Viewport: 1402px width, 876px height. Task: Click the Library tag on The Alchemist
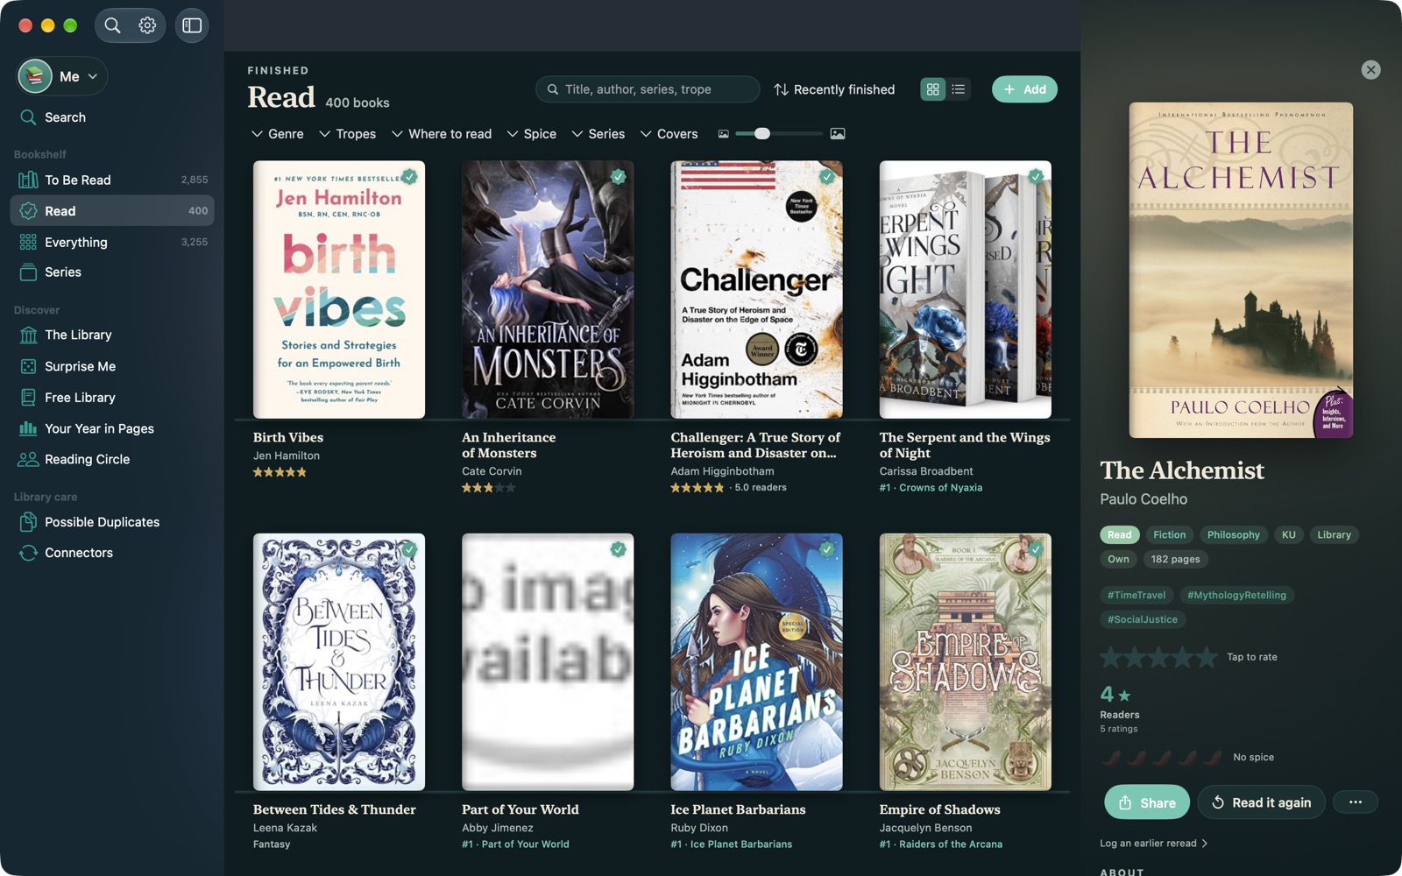click(1334, 534)
